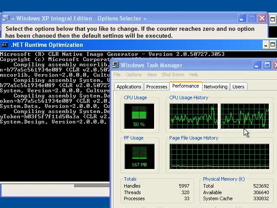The height and width of the screenshot is (208, 277).
Task: Minimize the .NET Runtime Optimization window
Action: tap(265, 45)
